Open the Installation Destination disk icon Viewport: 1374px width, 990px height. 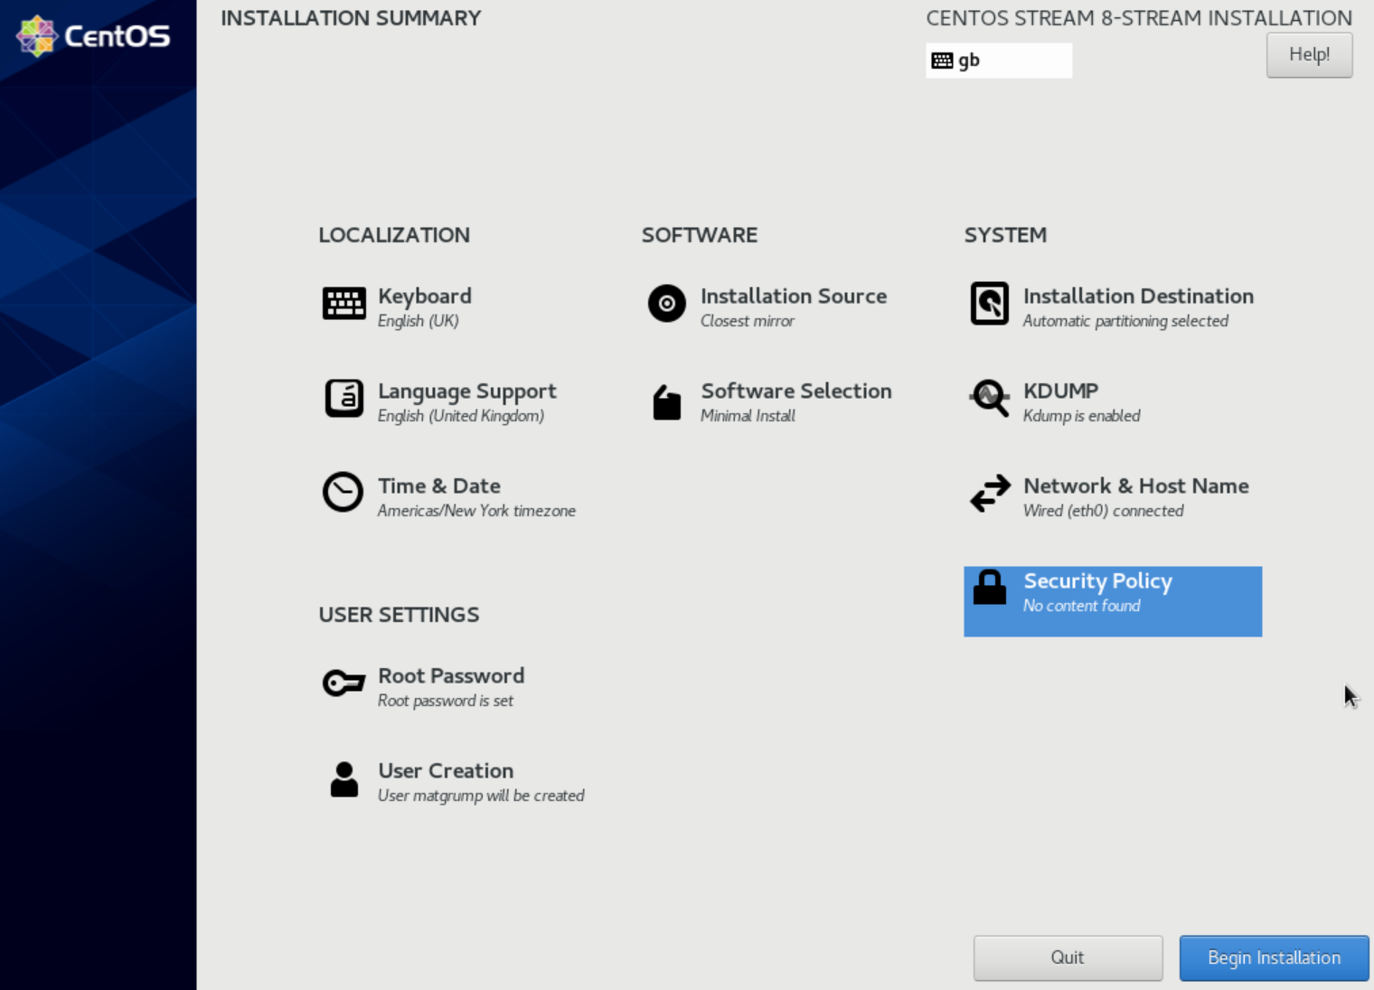(x=990, y=304)
